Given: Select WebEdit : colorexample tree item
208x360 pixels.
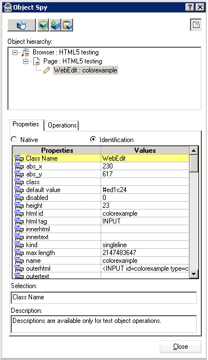Looking at the screenshot, I should [85, 70].
